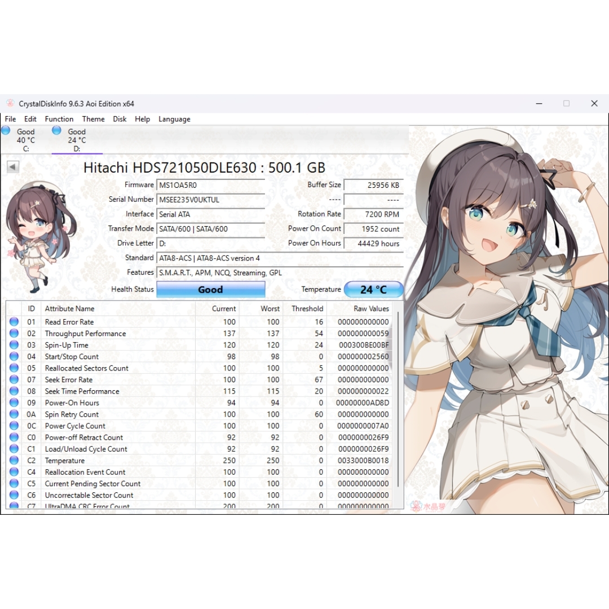Screen dimensions: 609x609
Task: Select the Reallocated Sectors Count attribute name
Action: click(x=87, y=368)
